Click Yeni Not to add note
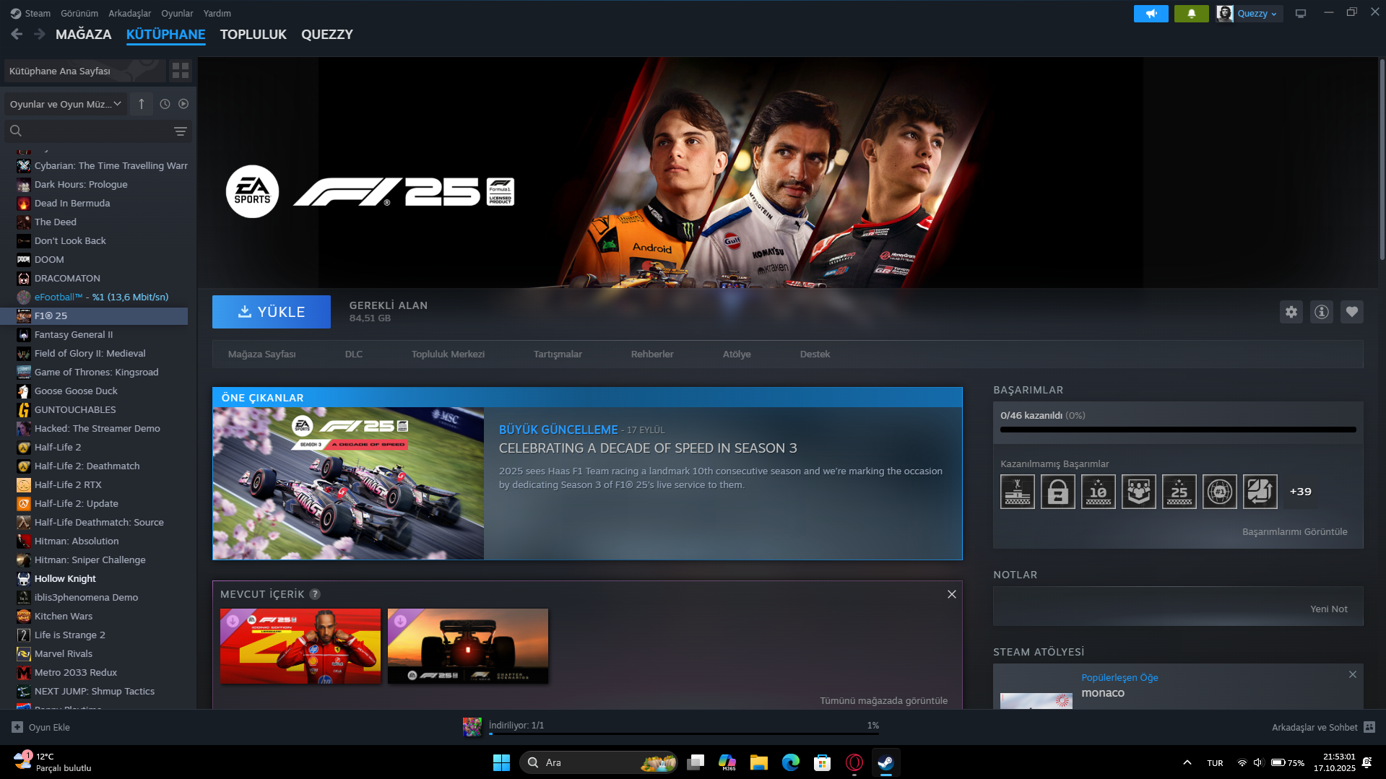1386x779 pixels. pyautogui.click(x=1329, y=609)
